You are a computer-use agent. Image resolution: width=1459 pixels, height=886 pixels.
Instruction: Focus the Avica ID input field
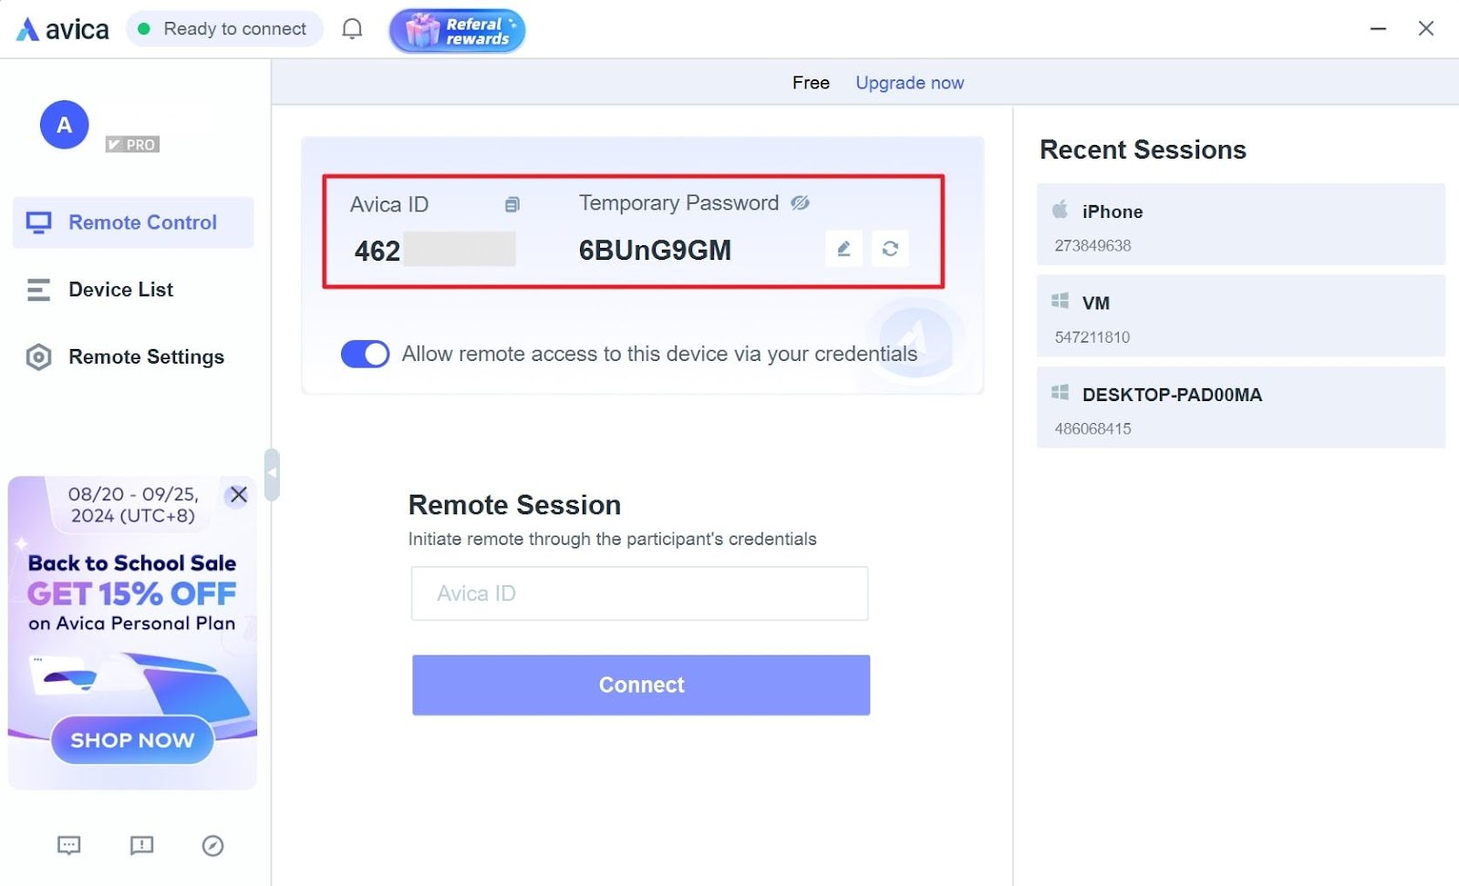[639, 593]
